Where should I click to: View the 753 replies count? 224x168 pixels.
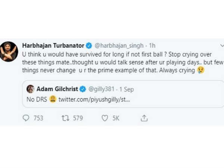click(38, 118)
